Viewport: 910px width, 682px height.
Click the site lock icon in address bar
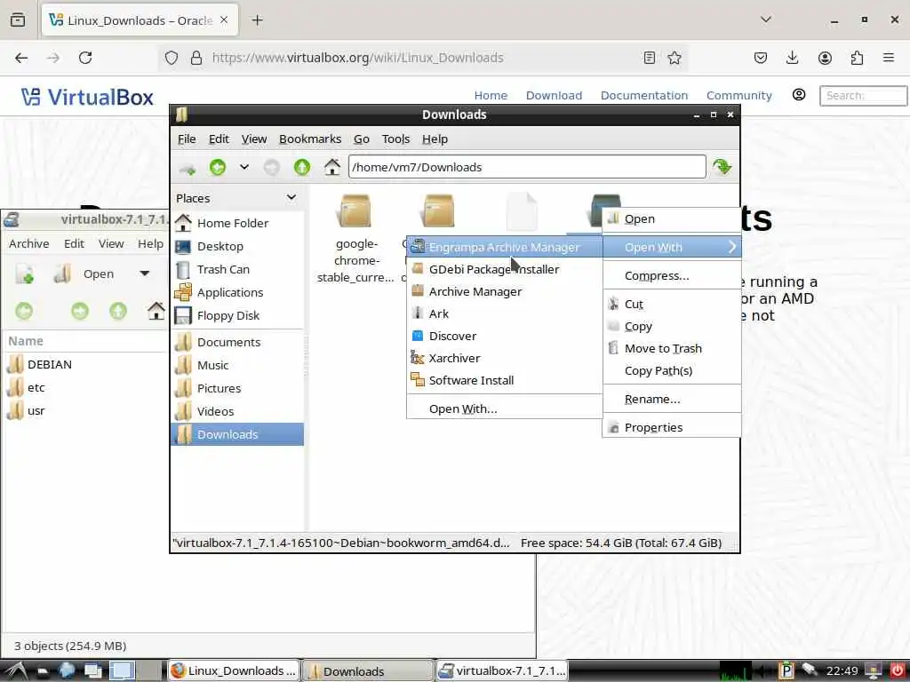pyautogui.click(x=196, y=58)
